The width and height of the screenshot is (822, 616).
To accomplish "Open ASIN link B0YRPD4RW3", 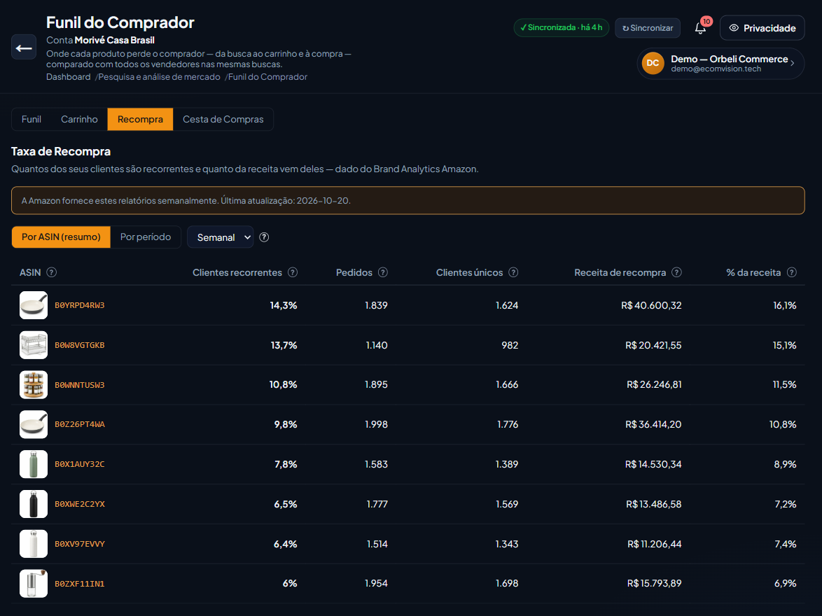I will [x=80, y=305].
